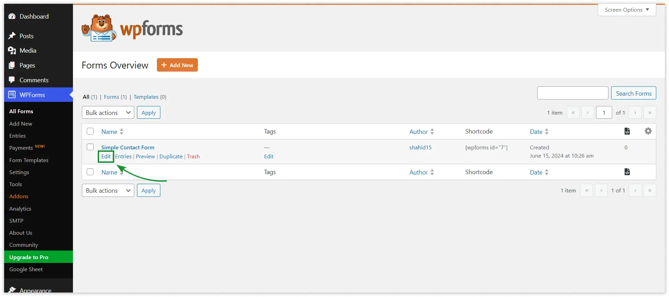Go to first page in top pagination
669x297 pixels.
point(573,113)
